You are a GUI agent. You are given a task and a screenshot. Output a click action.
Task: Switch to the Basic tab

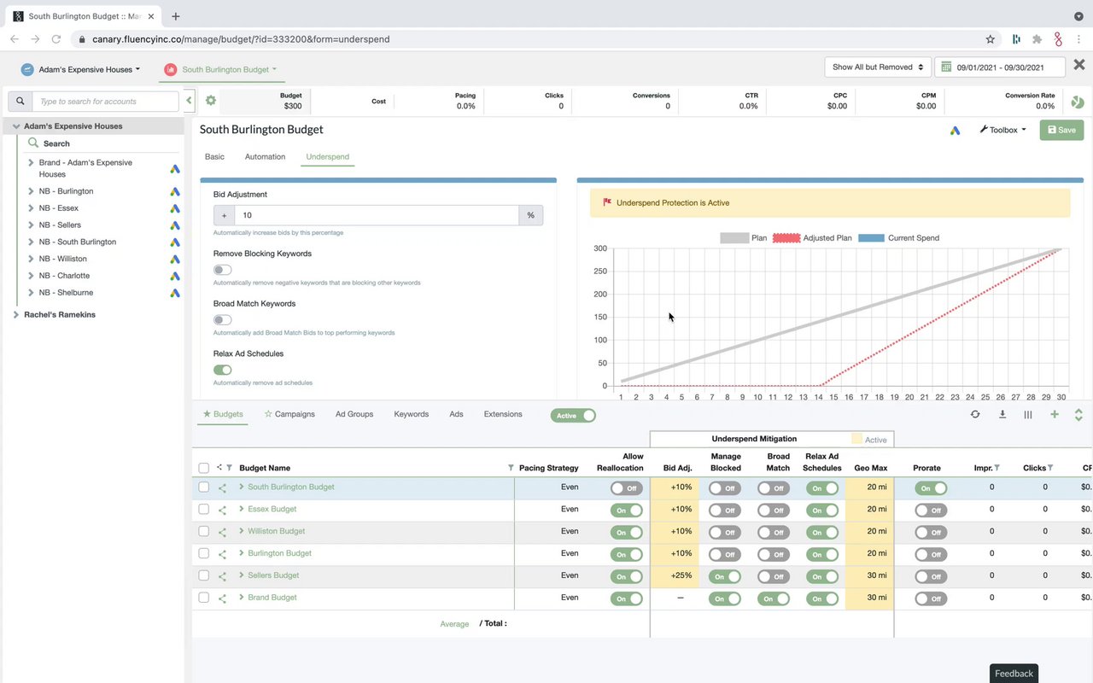tap(214, 157)
